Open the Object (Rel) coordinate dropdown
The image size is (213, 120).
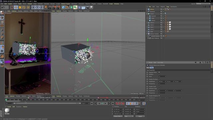(118, 116)
